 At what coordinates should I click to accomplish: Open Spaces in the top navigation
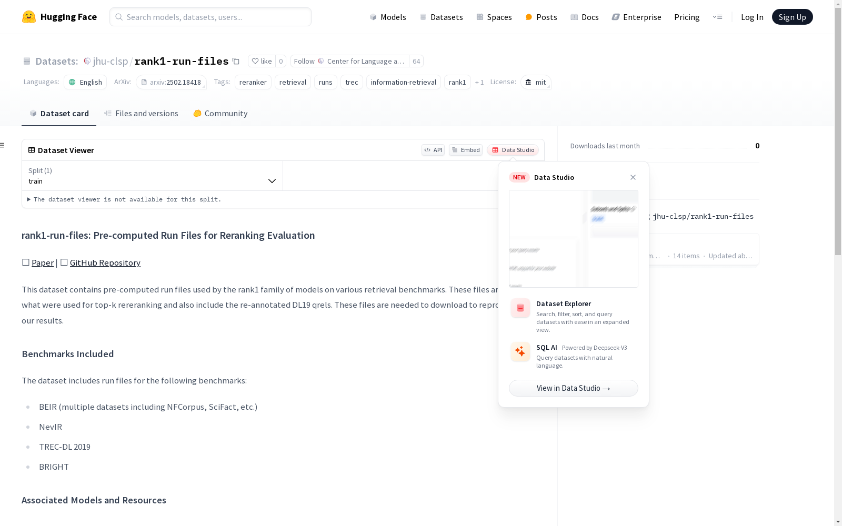pos(494,17)
